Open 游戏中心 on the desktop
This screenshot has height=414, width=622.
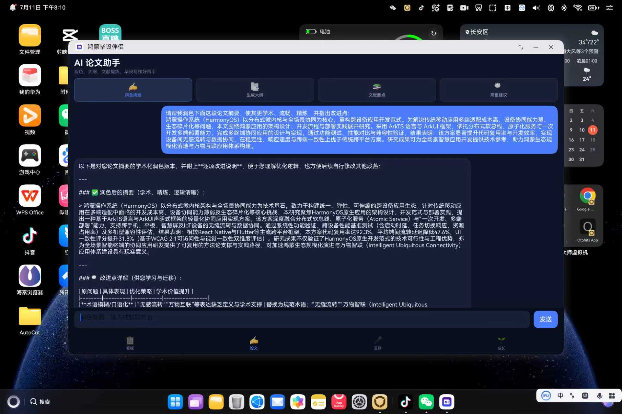[30, 160]
